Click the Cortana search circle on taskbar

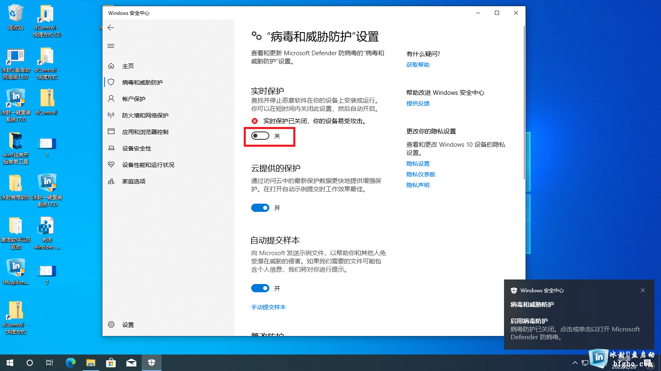(x=30, y=363)
